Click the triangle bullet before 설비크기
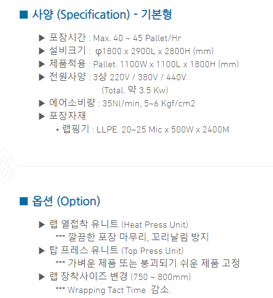The width and height of the screenshot is (273, 298). (42, 51)
